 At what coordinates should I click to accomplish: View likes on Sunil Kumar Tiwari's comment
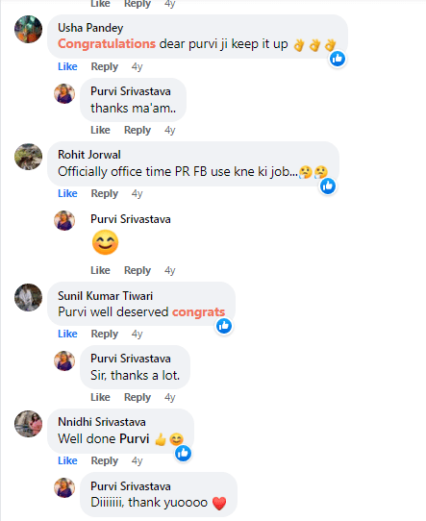pyautogui.click(x=224, y=326)
